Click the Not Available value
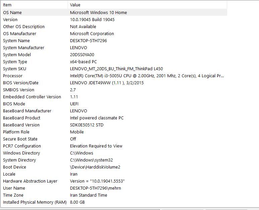The height and width of the screenshot is (210, 259). (83, 26)
